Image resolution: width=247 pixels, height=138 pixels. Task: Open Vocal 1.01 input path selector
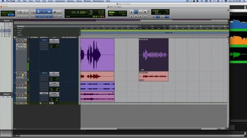point(54,40)
